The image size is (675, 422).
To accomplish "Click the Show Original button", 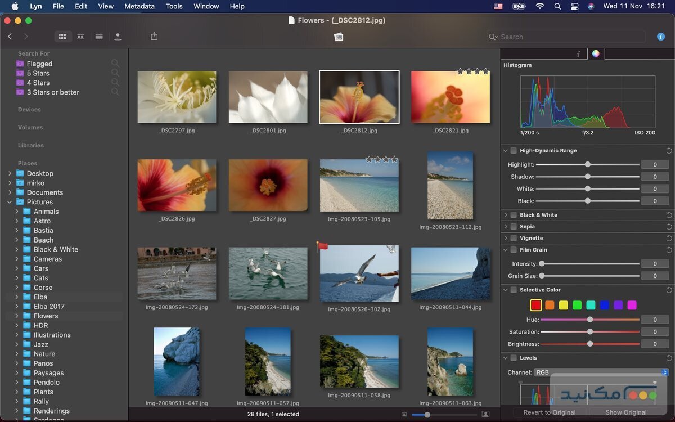I will click(625, 412).
